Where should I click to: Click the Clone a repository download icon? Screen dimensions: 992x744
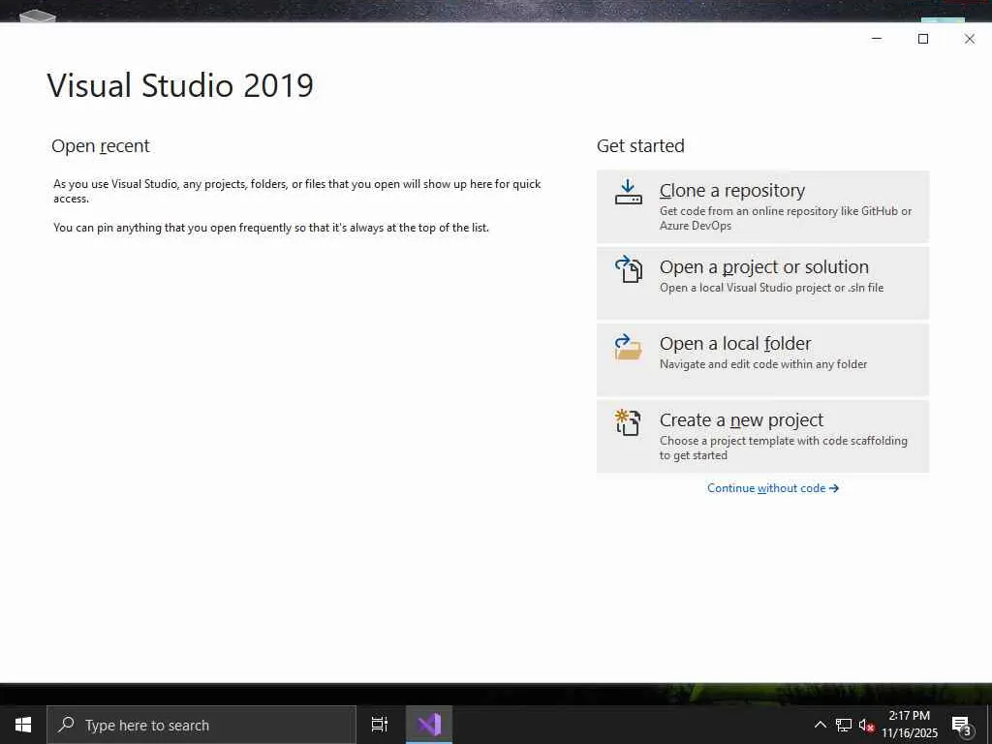point(628,193)
